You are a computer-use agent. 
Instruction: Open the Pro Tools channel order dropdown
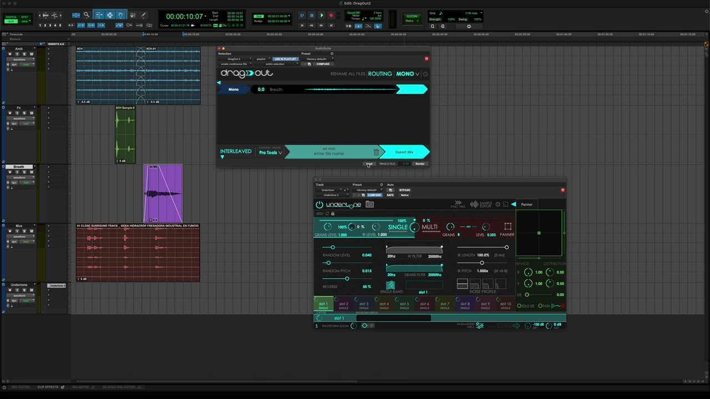pyautogui.click(x=270, y=152)
